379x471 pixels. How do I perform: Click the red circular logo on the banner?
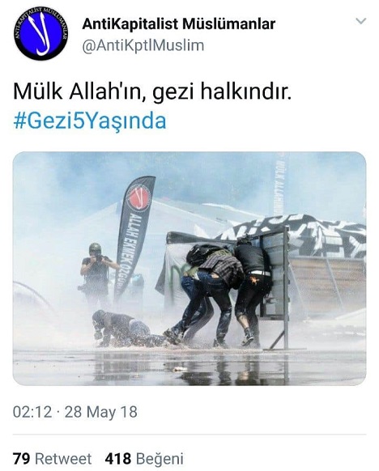(138, 197)
